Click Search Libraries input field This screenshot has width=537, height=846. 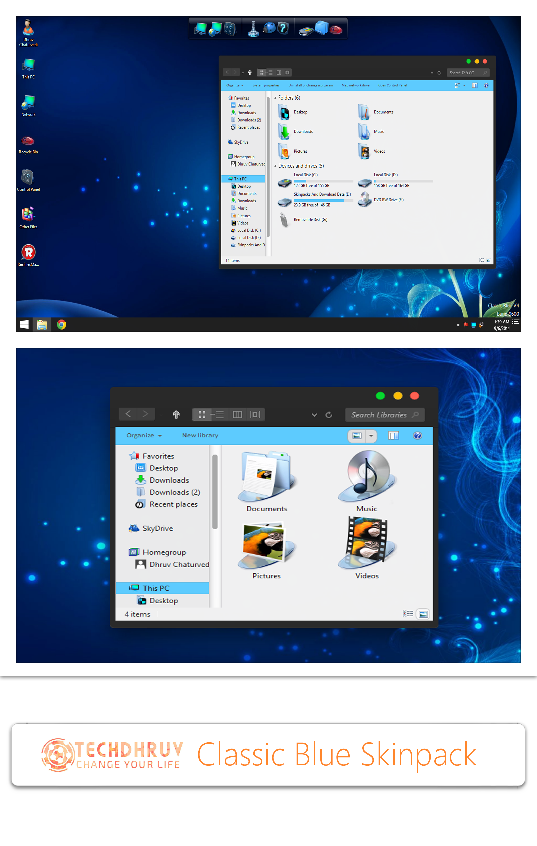(385, 415)
